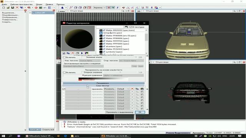Click search binoculars icon in materials editor
246x138 pixels.
click(126, 27)
